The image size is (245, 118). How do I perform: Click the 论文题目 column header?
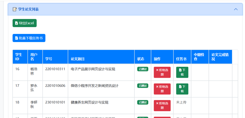tap(78, 59)
